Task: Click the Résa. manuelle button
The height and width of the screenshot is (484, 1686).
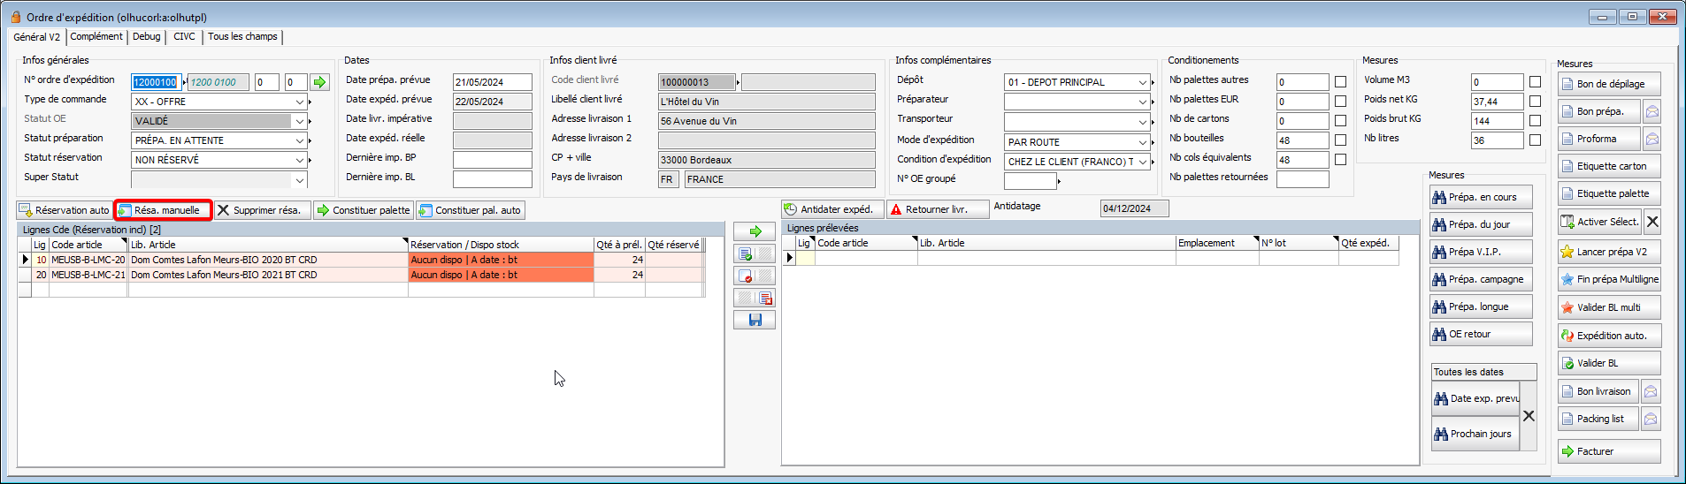Action: pos(164,210)
